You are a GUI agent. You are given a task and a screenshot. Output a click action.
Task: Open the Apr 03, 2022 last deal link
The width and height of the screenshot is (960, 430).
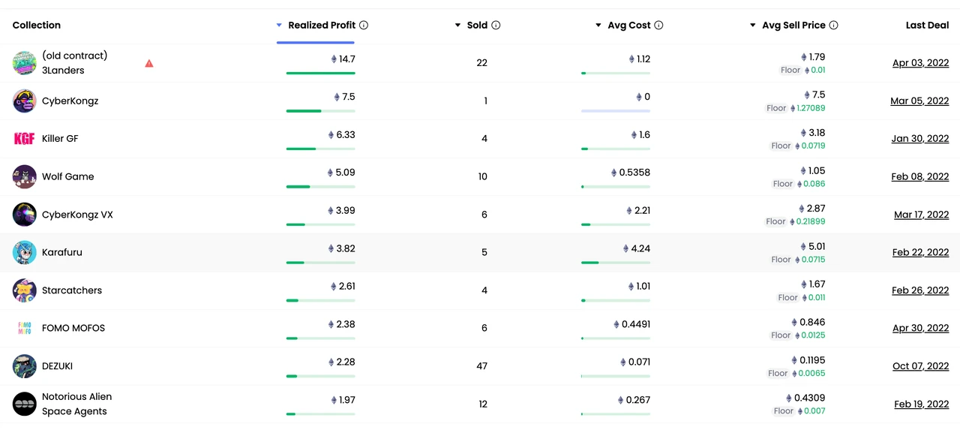coord(920,63)
